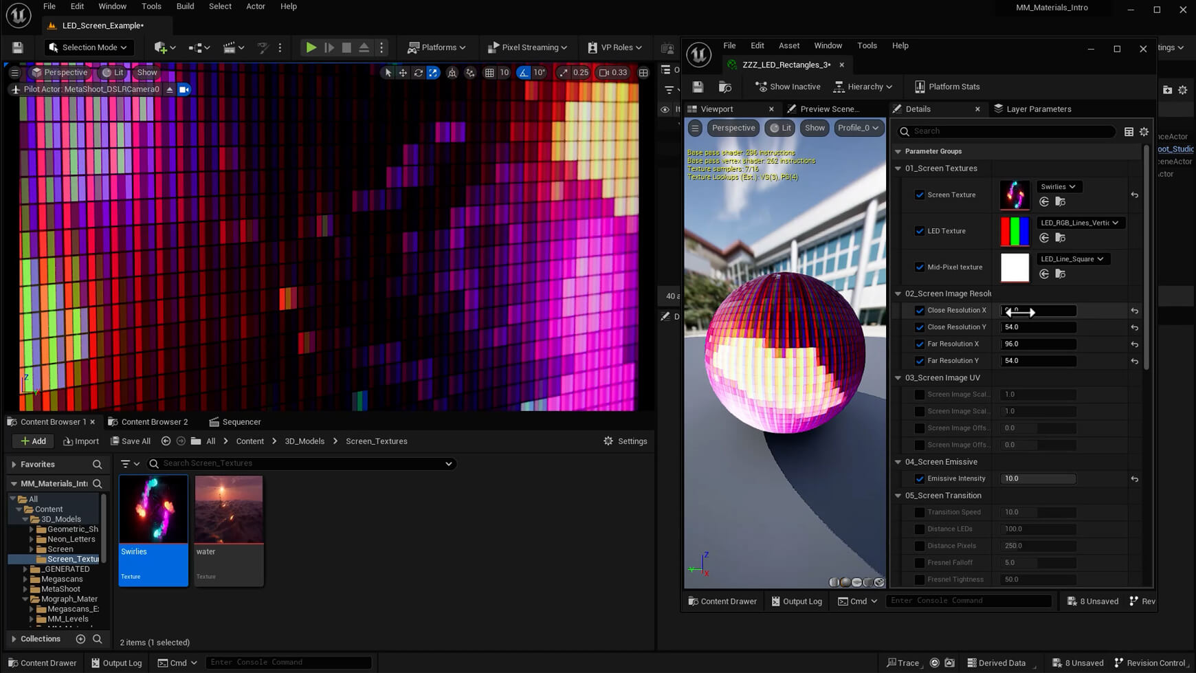This screenshot has width=1196, height=673.
Task: Click the Emissive Intensity value slider
Action: (x=1038, y=478)
